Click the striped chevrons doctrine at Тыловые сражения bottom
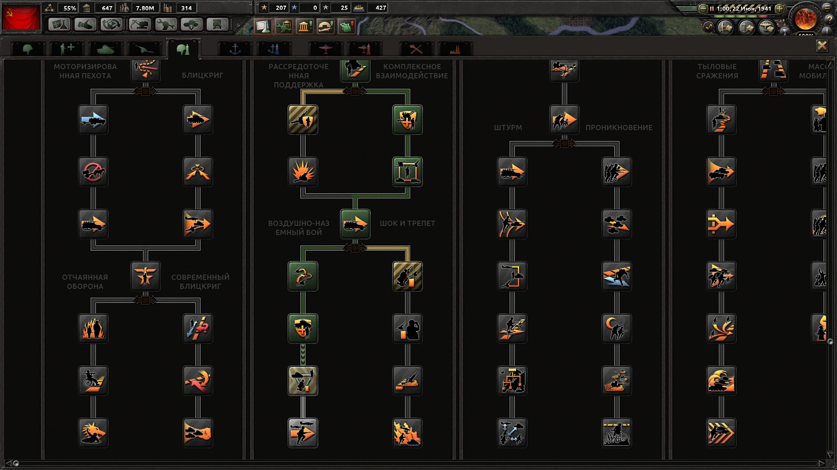This screenshot has height=470, width=837. 721,433
